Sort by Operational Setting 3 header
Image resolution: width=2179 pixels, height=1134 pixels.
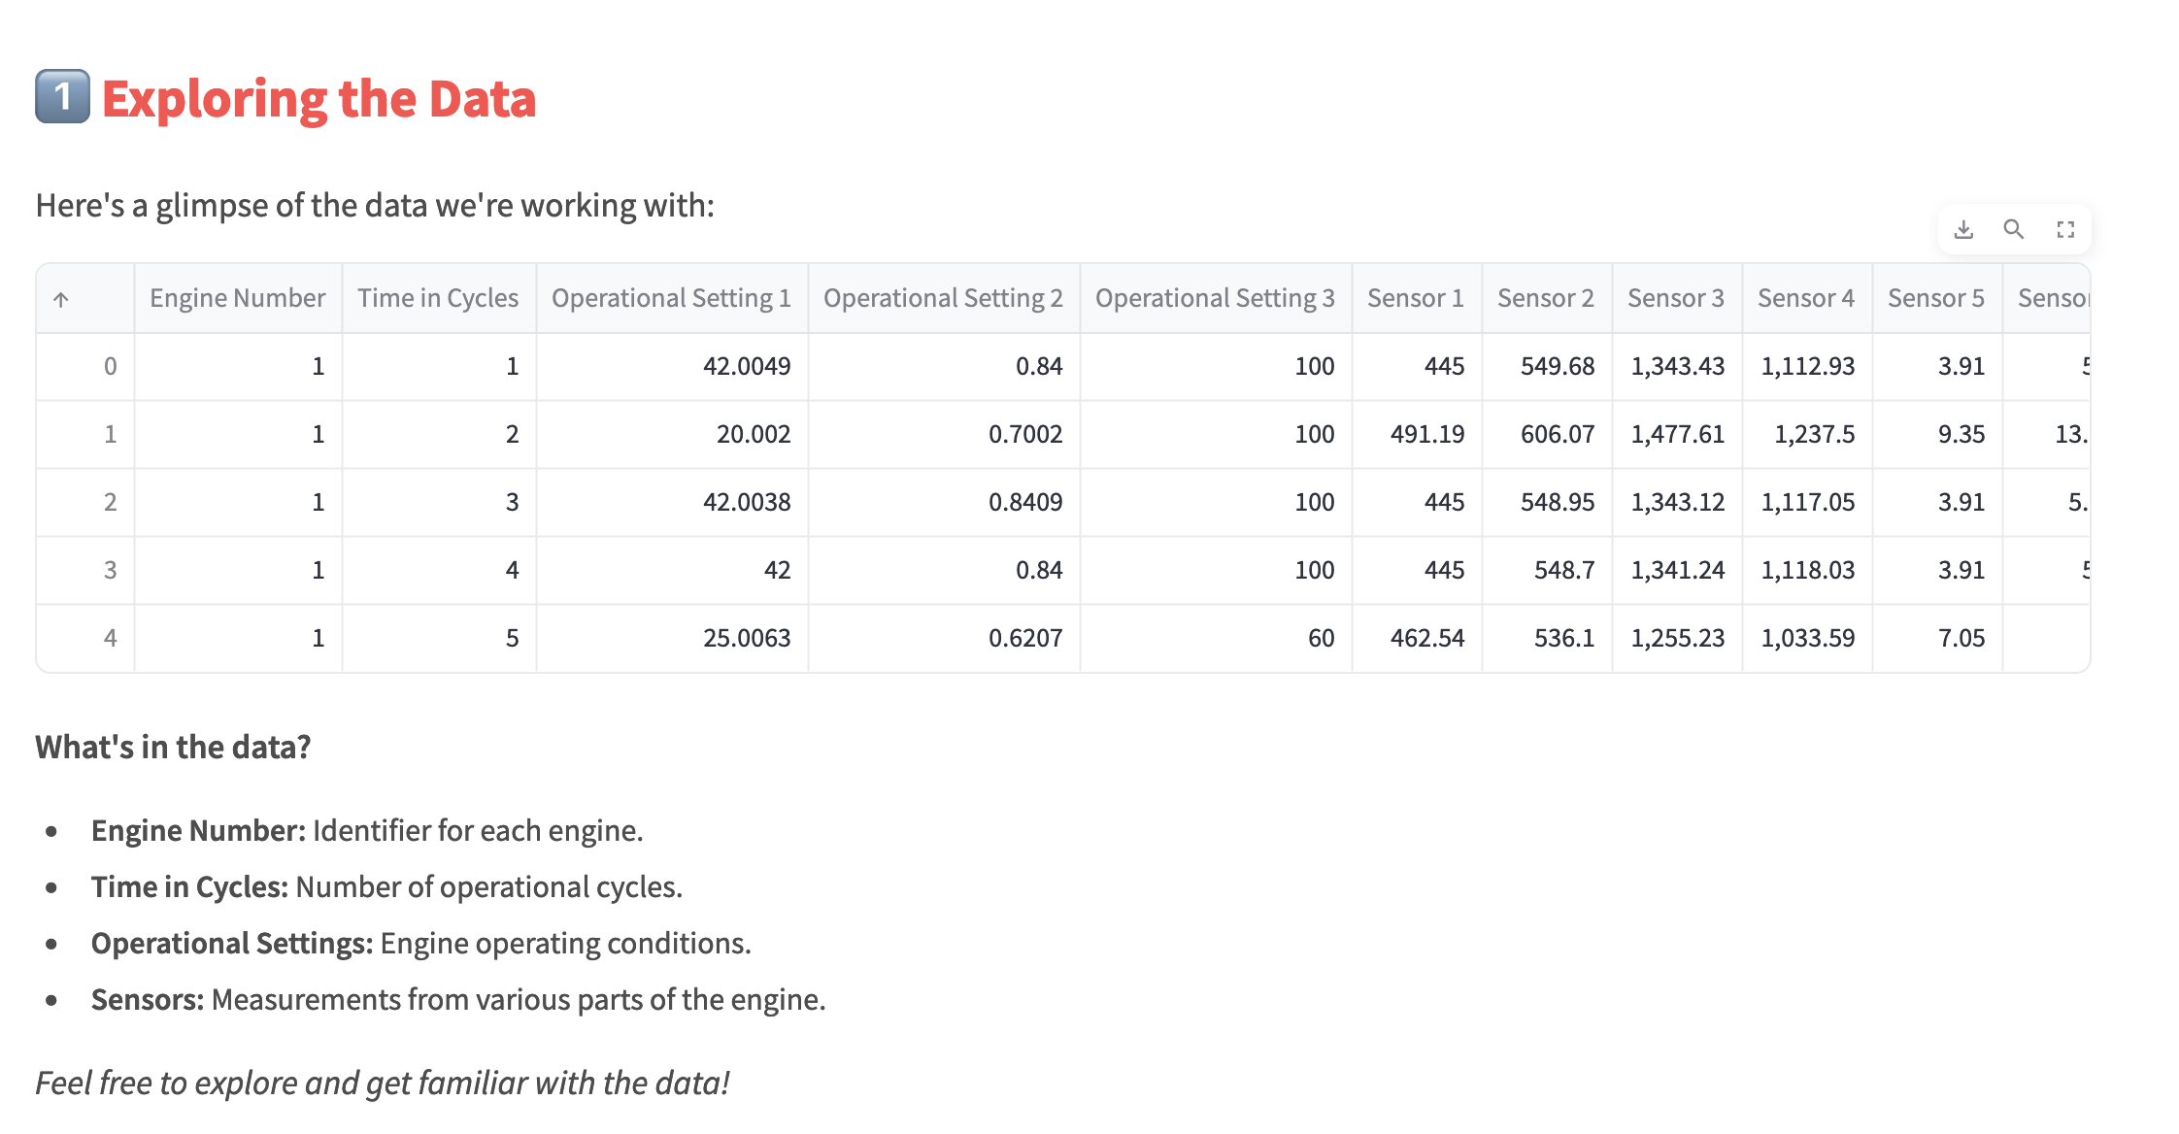click(1215, 298)
